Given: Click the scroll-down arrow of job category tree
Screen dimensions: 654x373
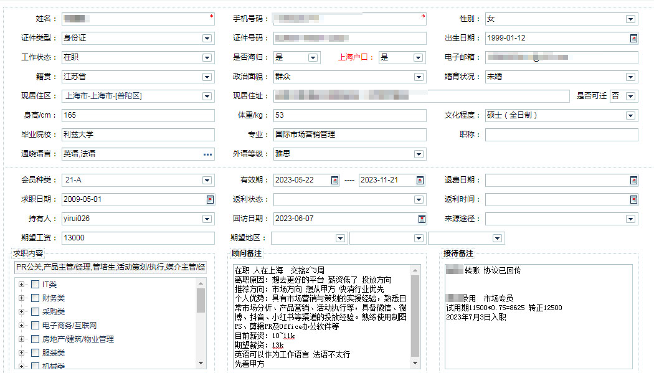Looking at the screenshot, I should click(201, 363).
